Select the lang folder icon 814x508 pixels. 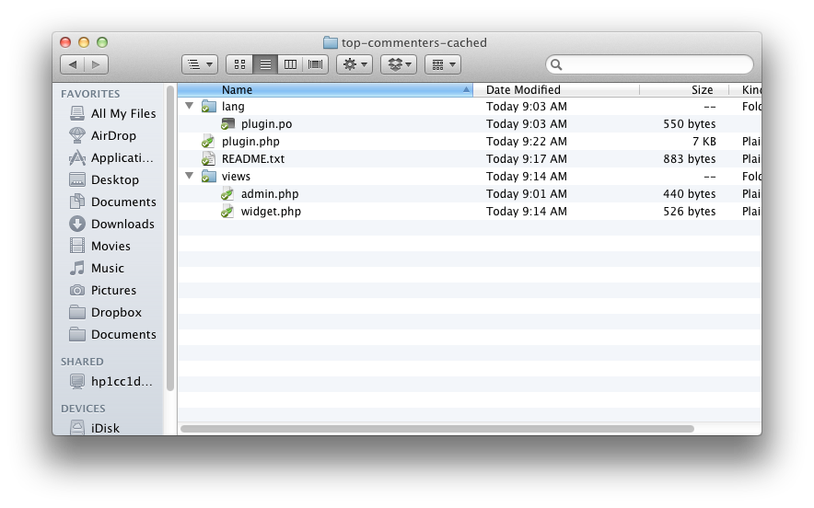[209, 107]
